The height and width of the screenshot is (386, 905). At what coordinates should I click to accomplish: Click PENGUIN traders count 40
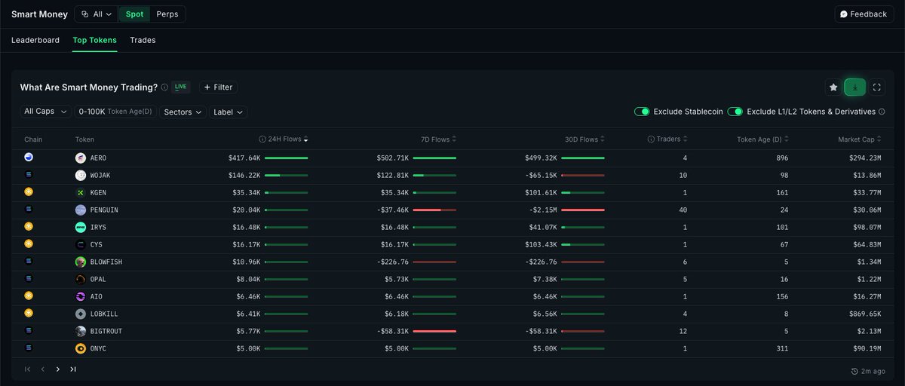(683, 210)
